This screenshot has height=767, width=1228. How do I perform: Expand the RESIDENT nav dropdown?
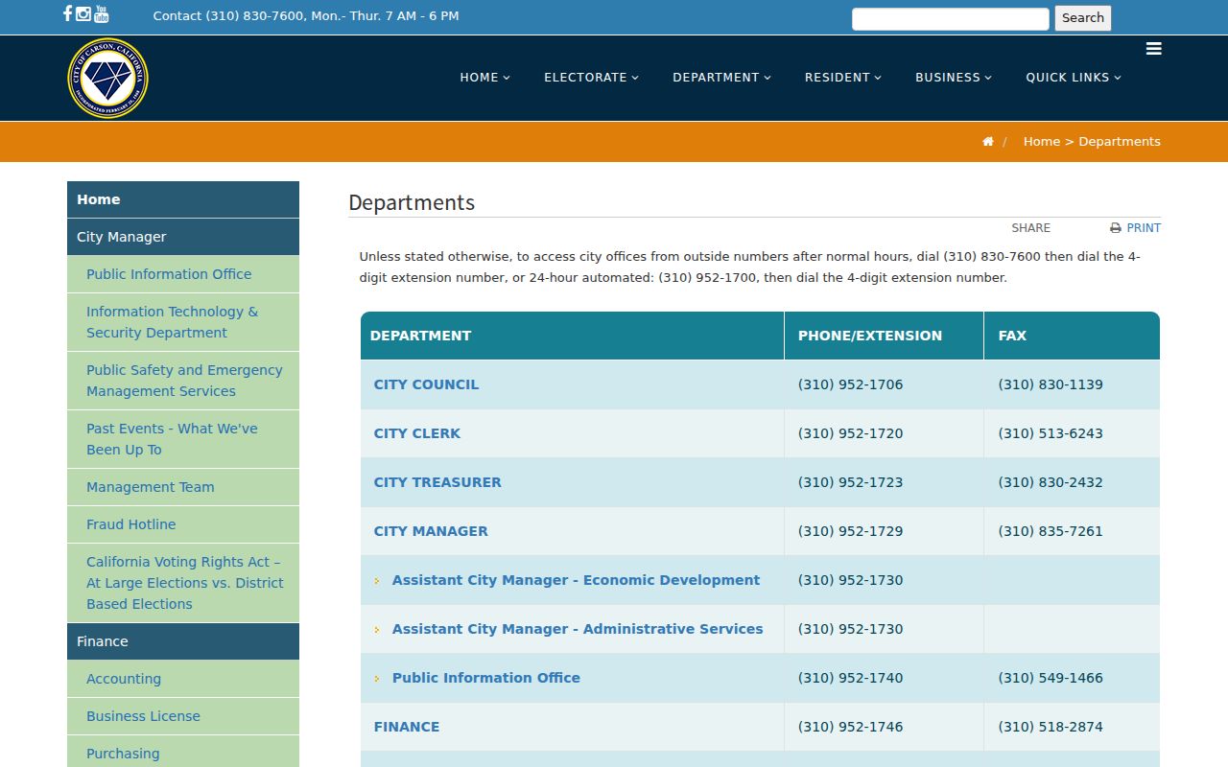(843, 78)
